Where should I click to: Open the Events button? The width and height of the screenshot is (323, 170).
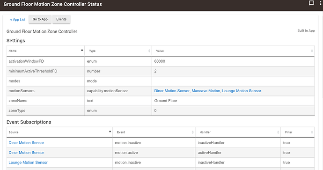[x=61, y=19]
